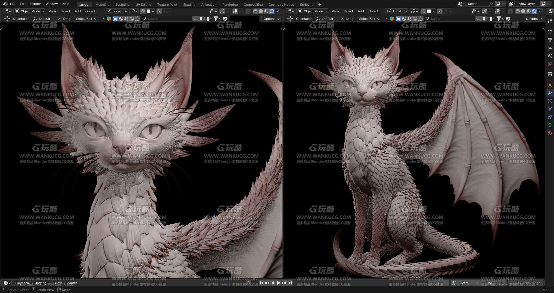Click the bookmark icon in left viewport header
This screenshot has width=554, height=293.
[x=201, y=19]
